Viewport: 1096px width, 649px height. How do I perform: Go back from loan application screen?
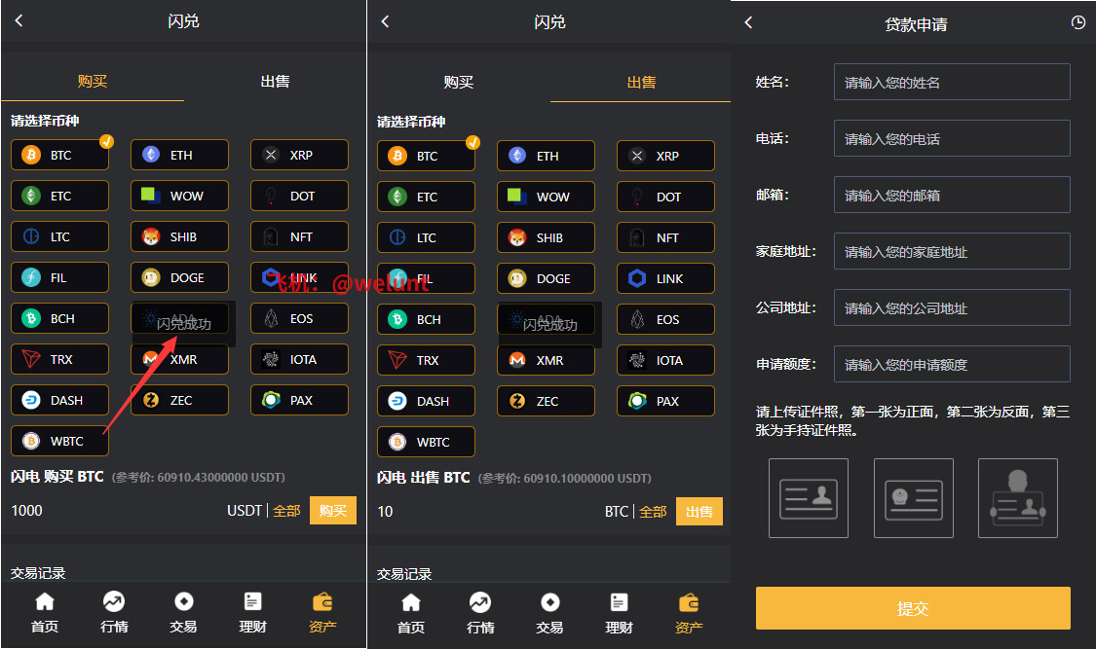[x=748, y=22]
